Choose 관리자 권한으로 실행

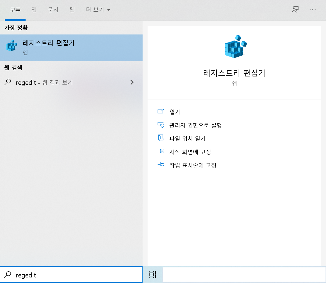coord(195,125)
